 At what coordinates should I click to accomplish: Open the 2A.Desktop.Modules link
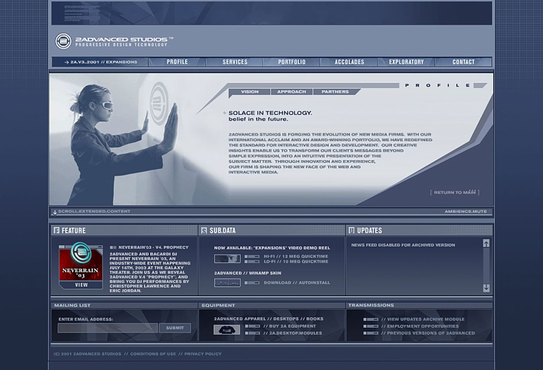(x=292, y=333)
